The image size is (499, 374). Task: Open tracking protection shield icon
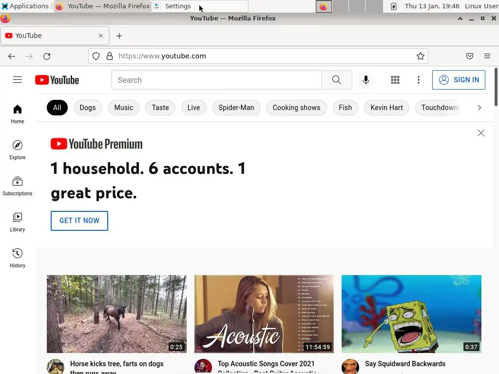coord(96,56)
